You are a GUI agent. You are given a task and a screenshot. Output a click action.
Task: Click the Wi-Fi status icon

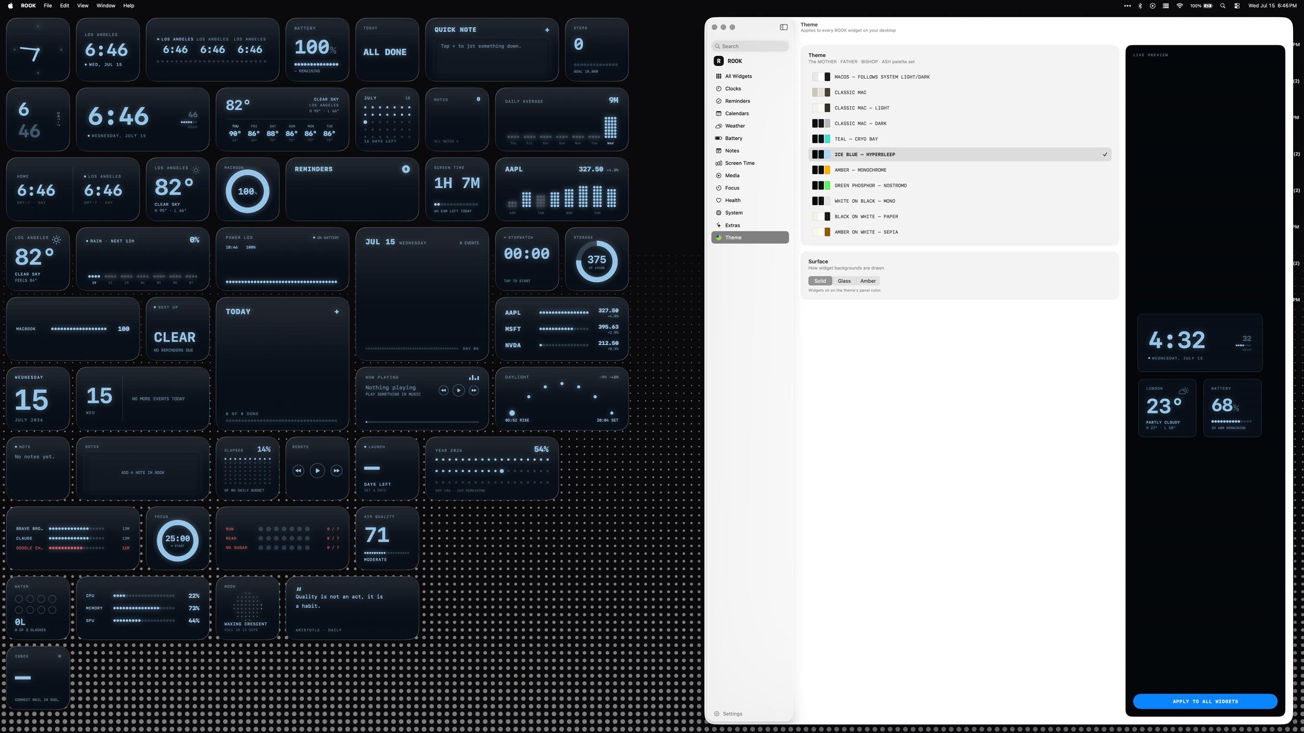pos(1180,6)
